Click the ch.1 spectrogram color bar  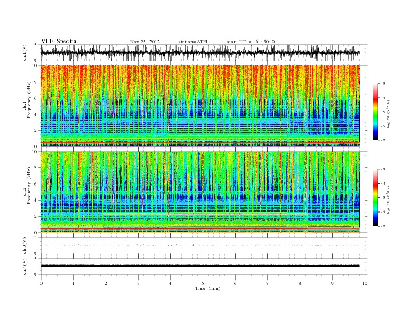375,112
